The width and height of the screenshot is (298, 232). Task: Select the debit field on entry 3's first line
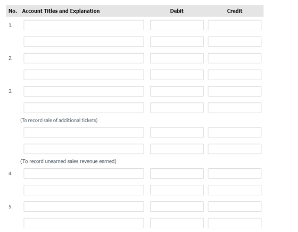177,91
